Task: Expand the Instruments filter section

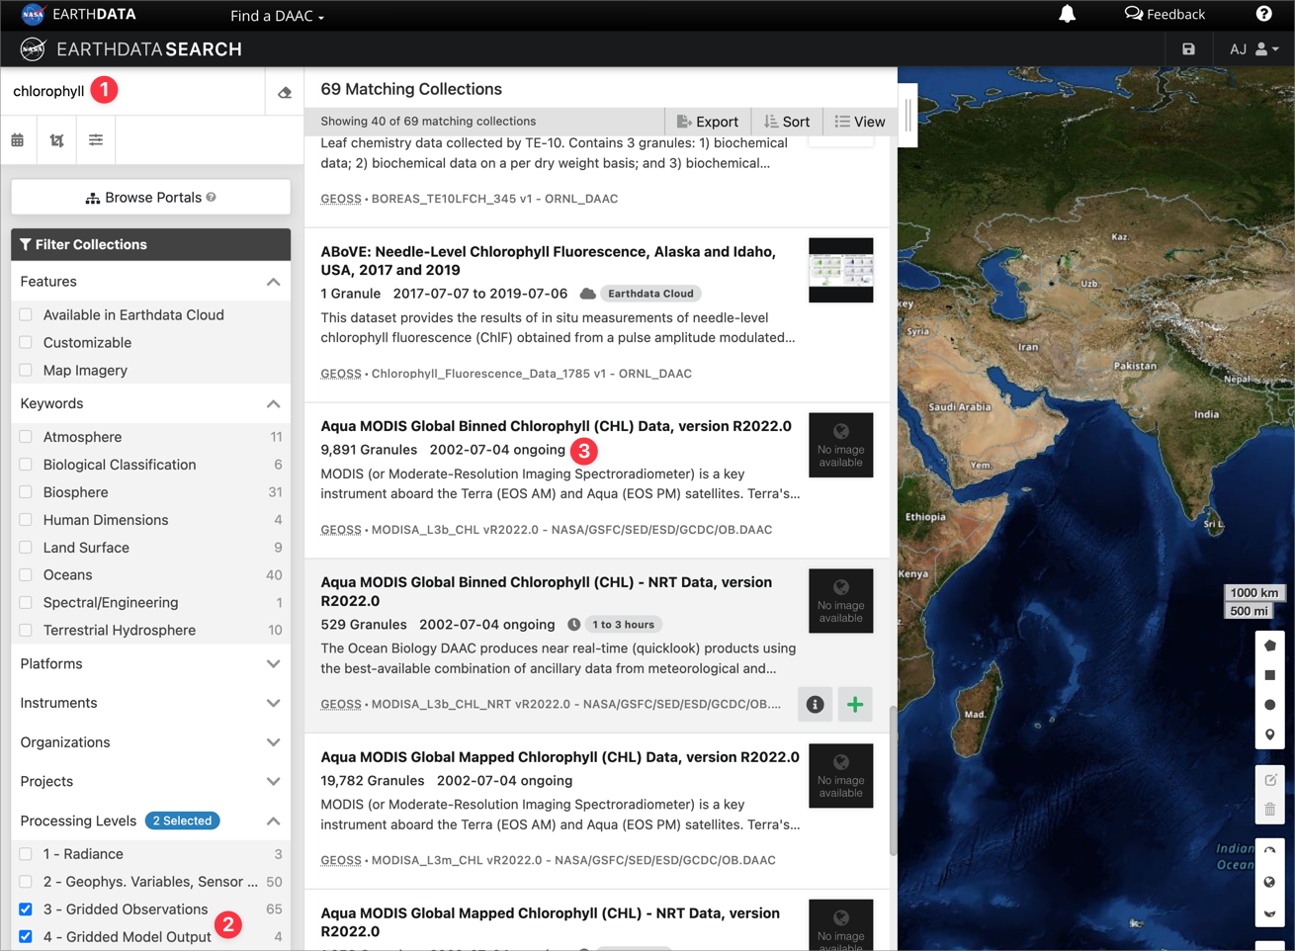Action: (150, 703)
